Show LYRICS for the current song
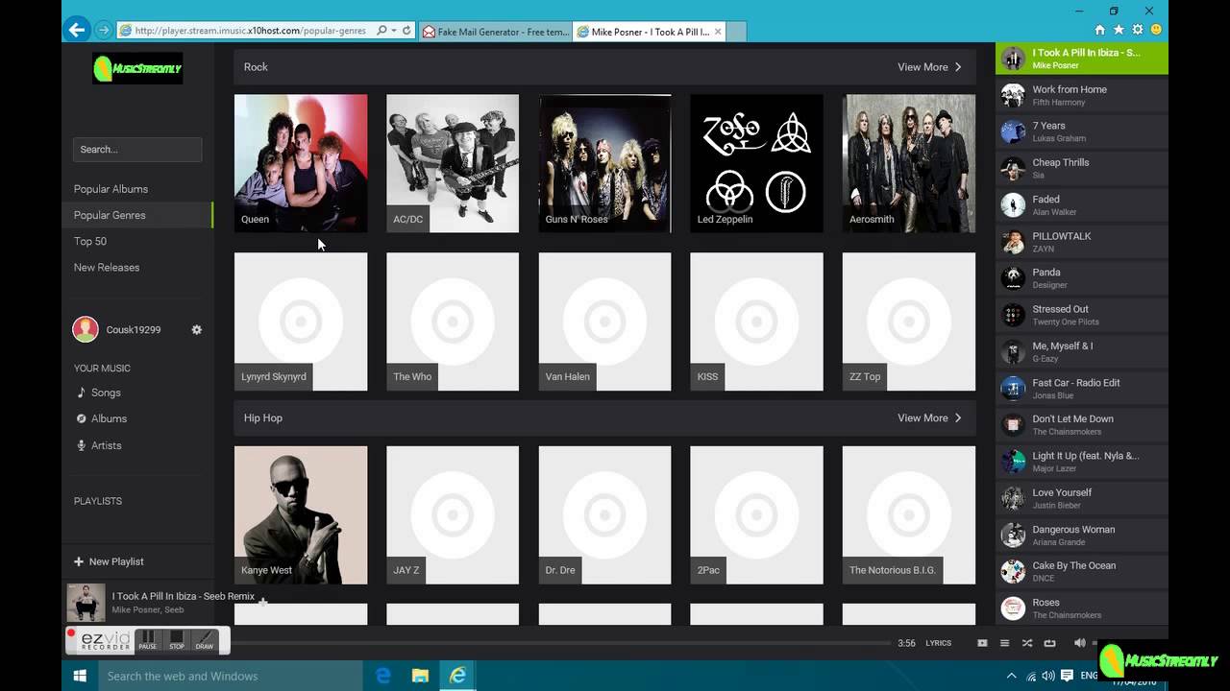Screen dimensions: 1230x691 [938, 643]
